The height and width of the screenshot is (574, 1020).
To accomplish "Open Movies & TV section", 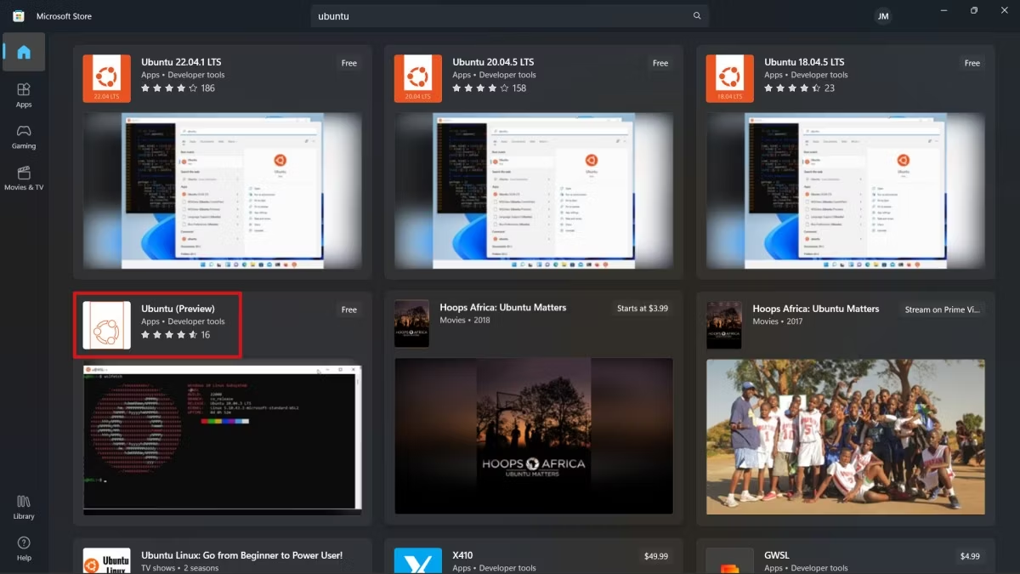I will [24, 178].
